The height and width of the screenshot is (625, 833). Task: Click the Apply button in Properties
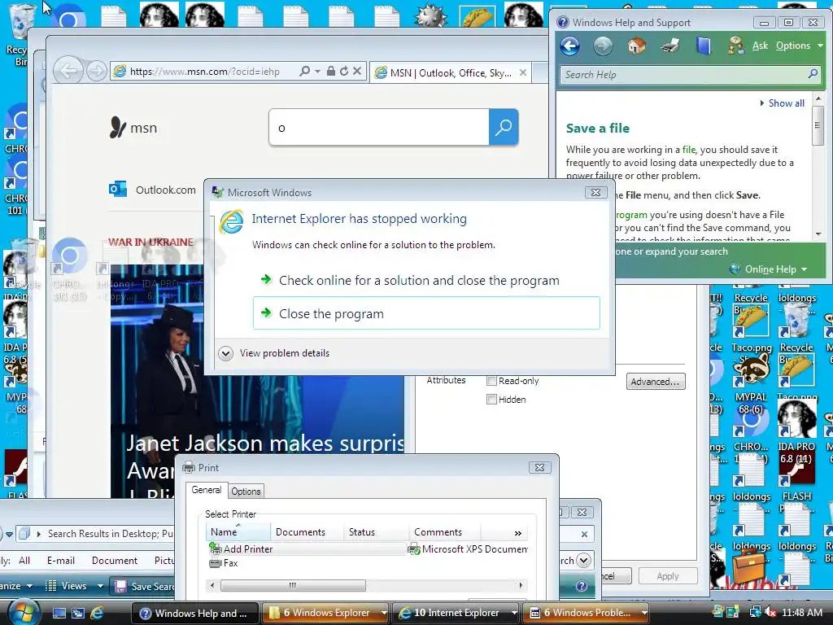[x=668, y=576]
